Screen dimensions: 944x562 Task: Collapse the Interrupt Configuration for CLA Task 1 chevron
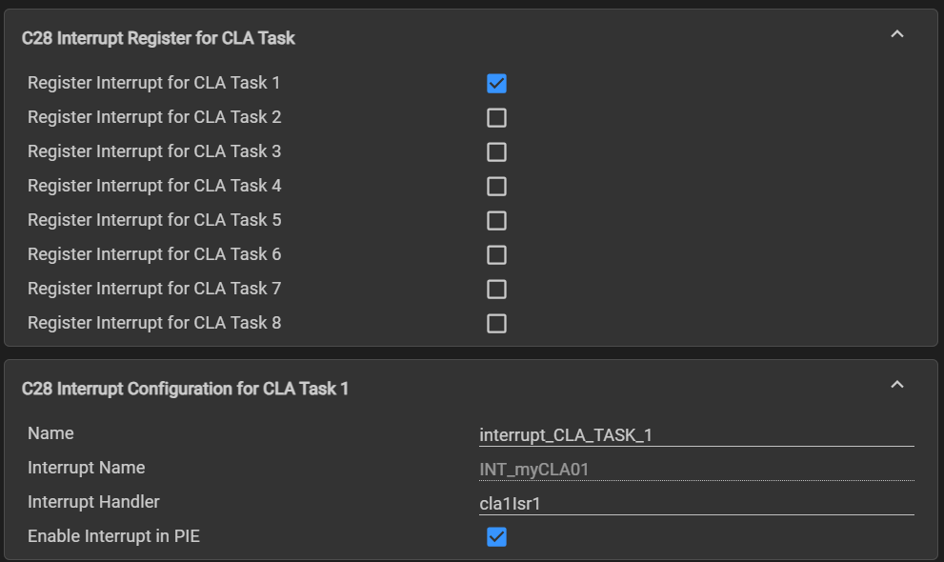[x=896, y=385]
